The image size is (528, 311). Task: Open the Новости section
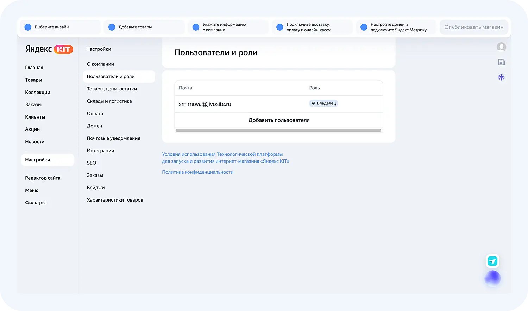point(34,141)
